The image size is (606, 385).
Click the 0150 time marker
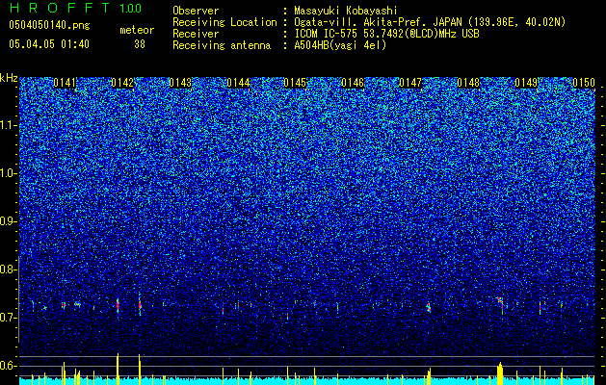(x=584, y=83)
